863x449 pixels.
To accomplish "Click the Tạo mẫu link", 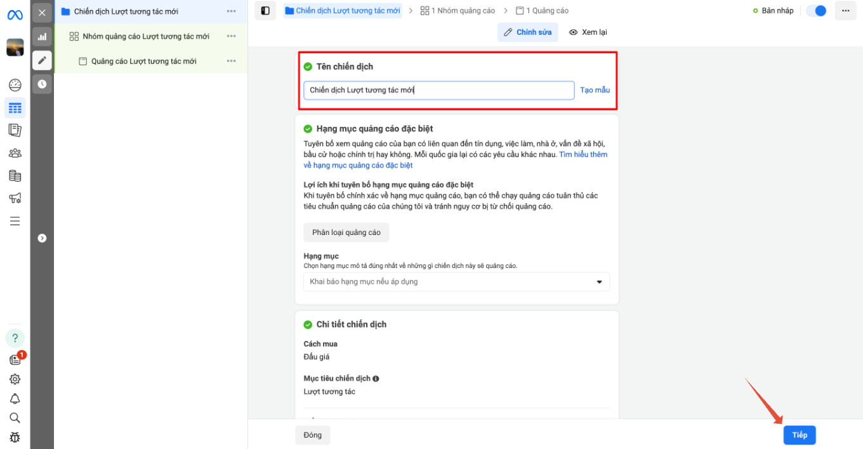I will [x=595, y=90].
